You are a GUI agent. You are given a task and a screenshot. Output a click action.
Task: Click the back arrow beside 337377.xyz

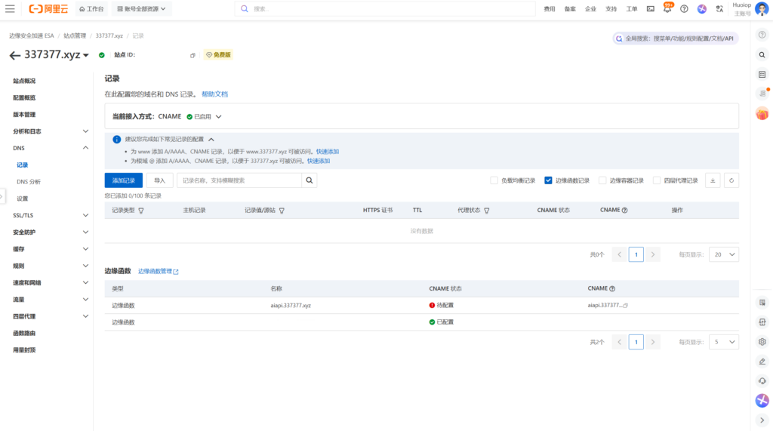(x=14, y=55)
